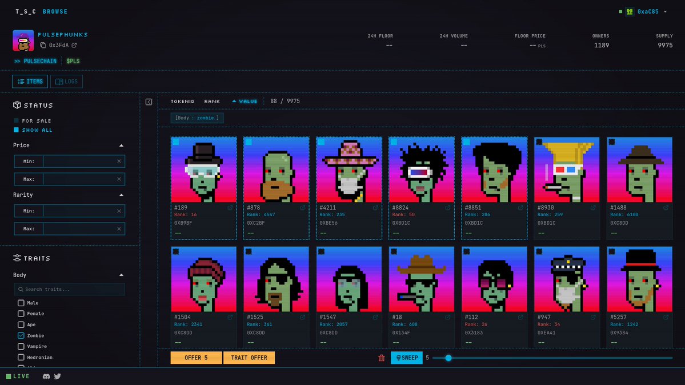Remove the Body : zombie filter chip
The width and height of the screenshot is (685, 385).
(197, 117)
